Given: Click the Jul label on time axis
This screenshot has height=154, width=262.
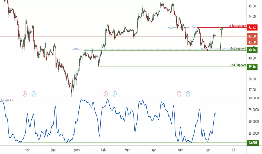Looking at the screenshot, I should tap(233, 150).
